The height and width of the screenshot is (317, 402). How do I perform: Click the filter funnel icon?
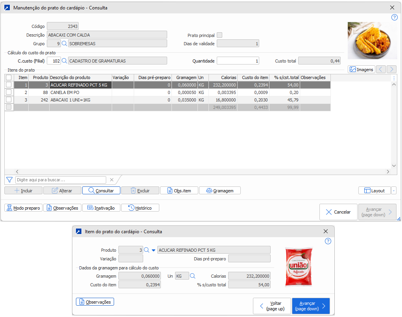click(x=9, y=180)
